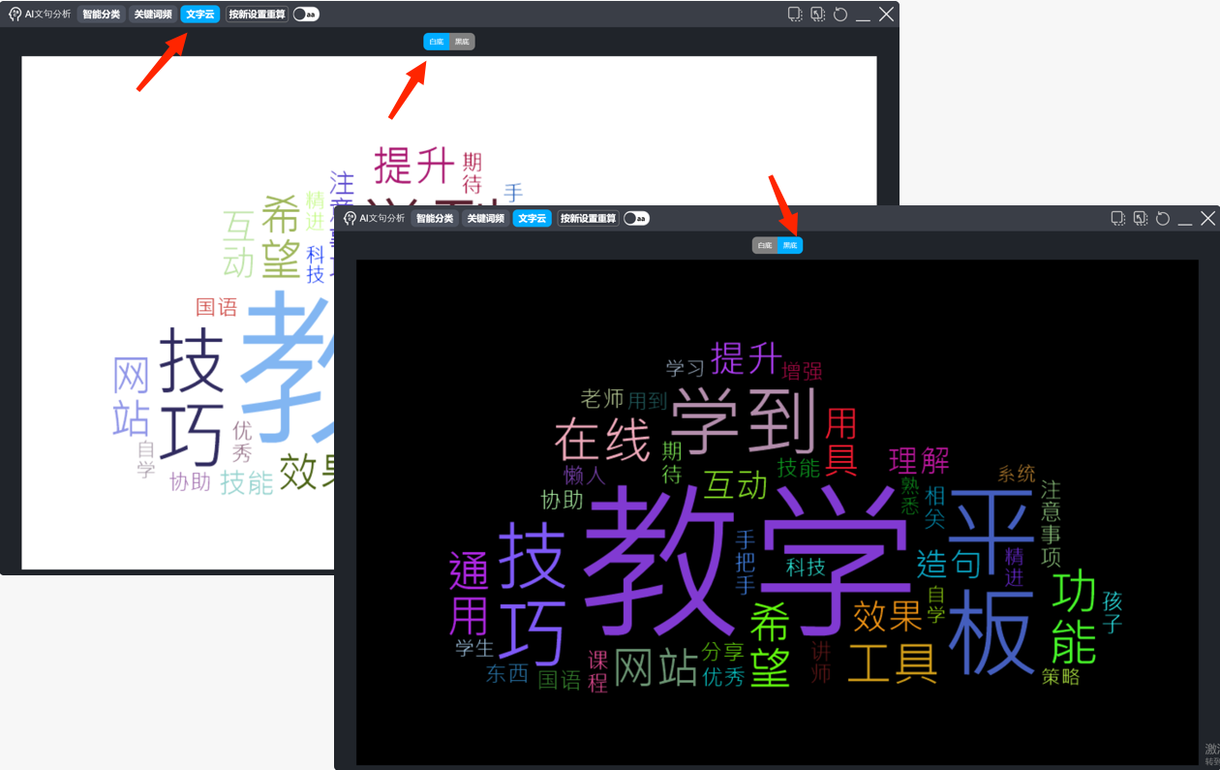Click the AI brain logo in the front window
The image size is (1220, 770).
coord(350,219)
